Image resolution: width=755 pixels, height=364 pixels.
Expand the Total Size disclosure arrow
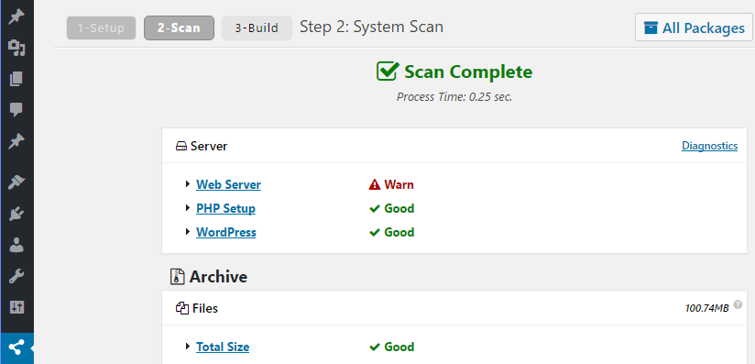coord(188,347)
